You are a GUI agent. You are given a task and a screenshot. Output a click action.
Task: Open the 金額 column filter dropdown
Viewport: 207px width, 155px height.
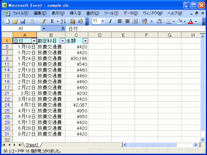pyautogui.click(x=85, y=41)
